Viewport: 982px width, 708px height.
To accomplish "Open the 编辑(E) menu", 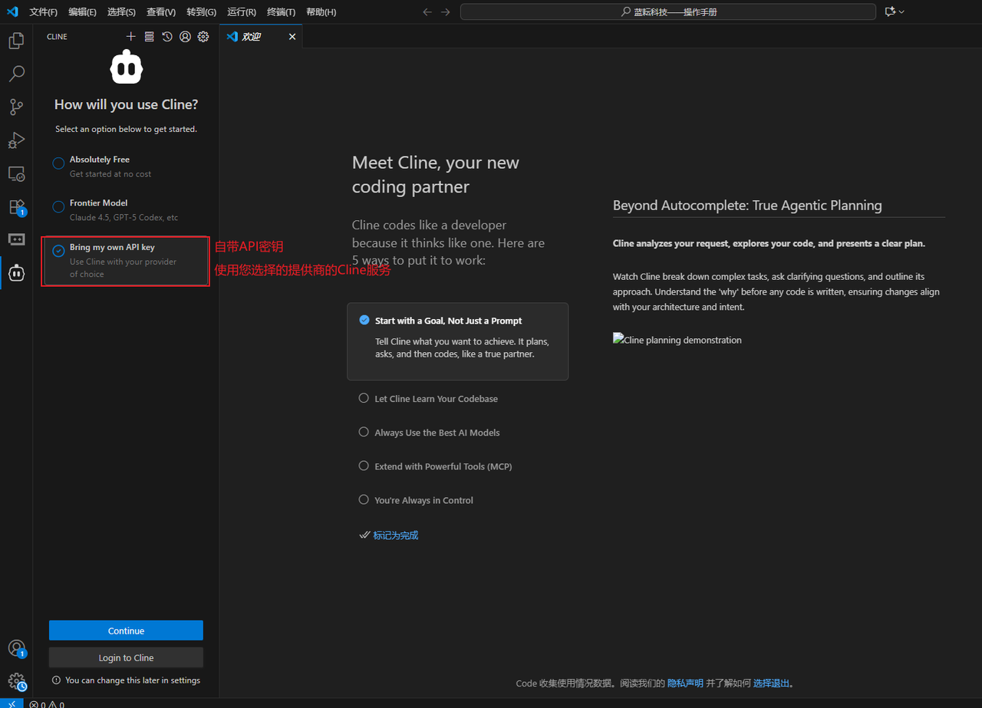I will click(82, 12).
